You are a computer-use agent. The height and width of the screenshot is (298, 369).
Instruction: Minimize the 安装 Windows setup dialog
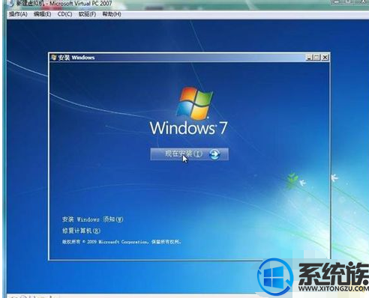309,58
